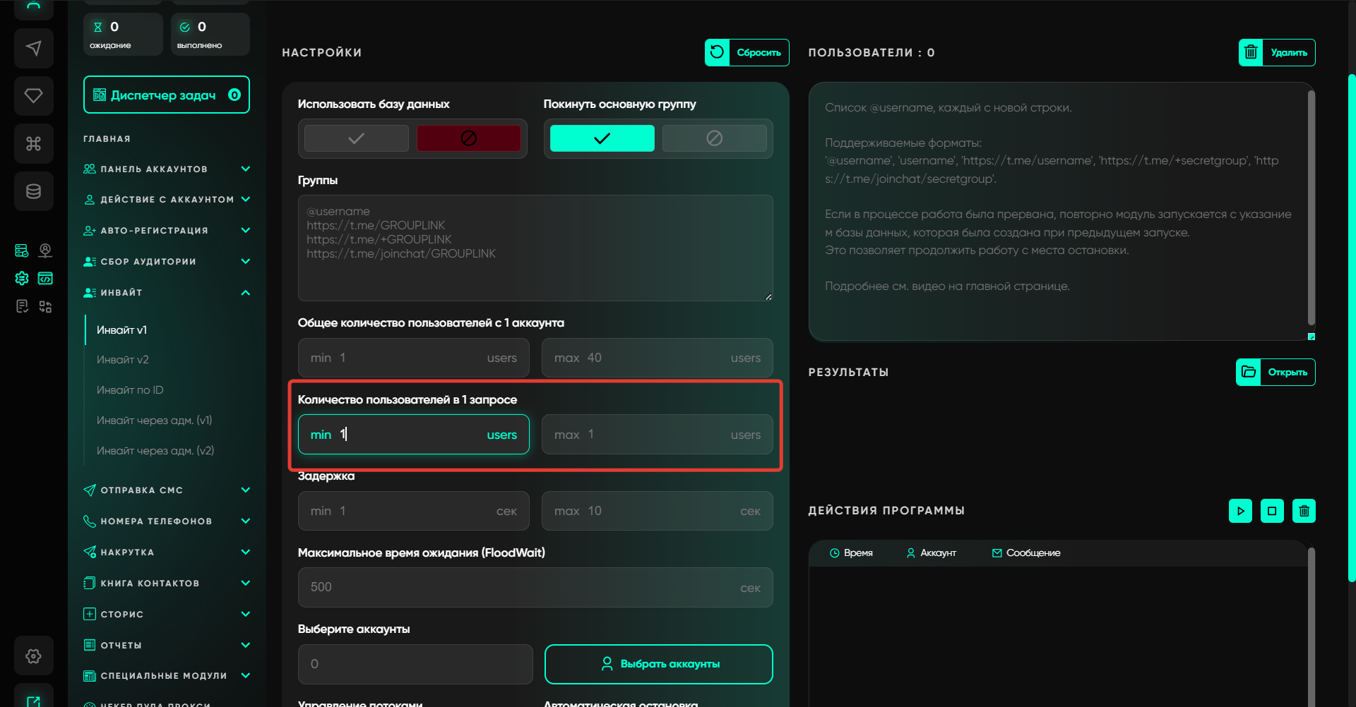1356x707 pixels.
Task: Click the paper plane icon in left sidebar
Action: coord(33,48)
